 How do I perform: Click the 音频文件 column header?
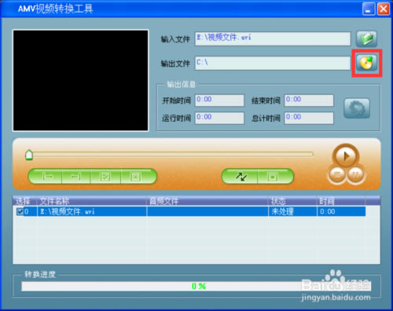[x=207, y=201]
